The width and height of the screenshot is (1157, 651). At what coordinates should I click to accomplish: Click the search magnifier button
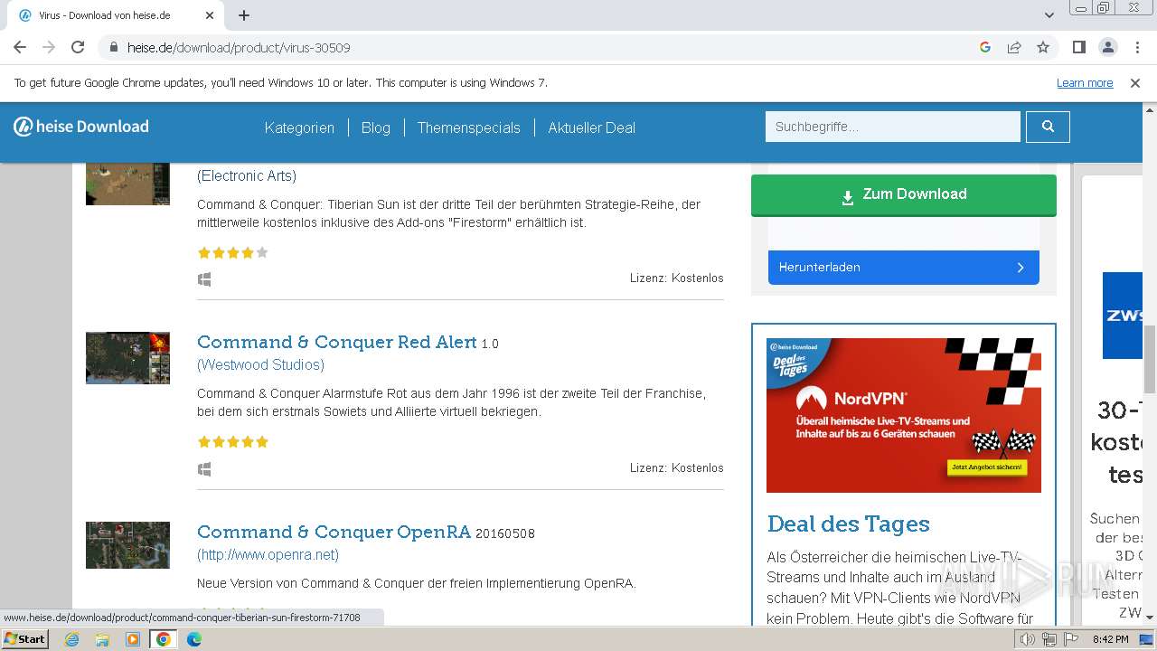coord(1048,127)
